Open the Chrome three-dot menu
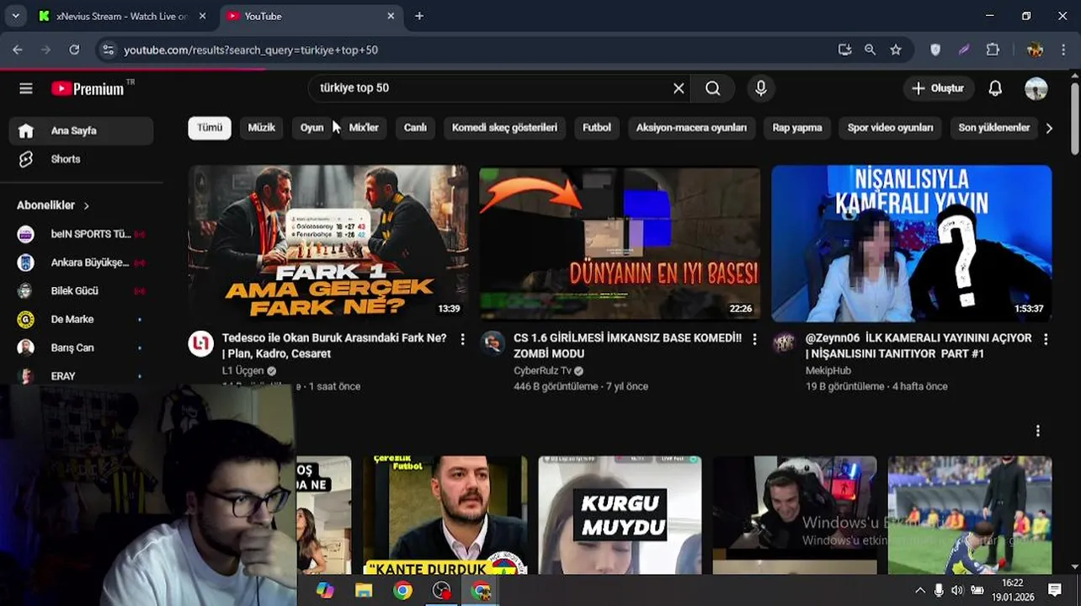 pos(1062,50)
